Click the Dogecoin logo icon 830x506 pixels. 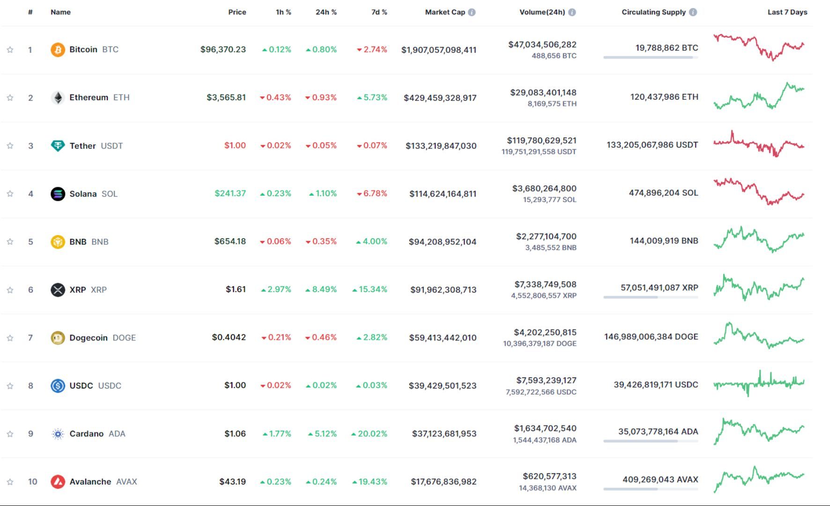pyautogui.click(x=58, y=337)
